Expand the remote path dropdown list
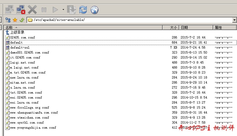Viewport: 237px width, 136px height. click(x=234, y=20)
